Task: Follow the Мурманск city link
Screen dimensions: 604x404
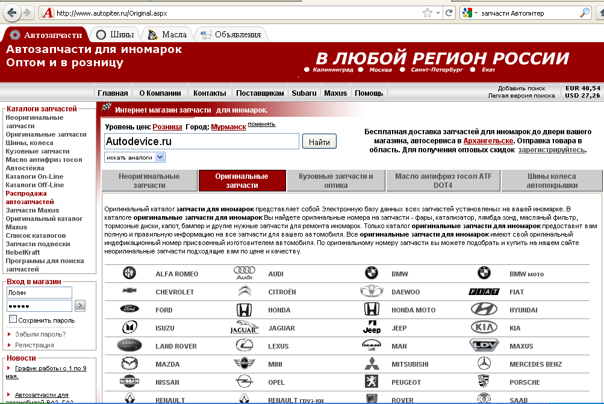Action: pos(228,127)
